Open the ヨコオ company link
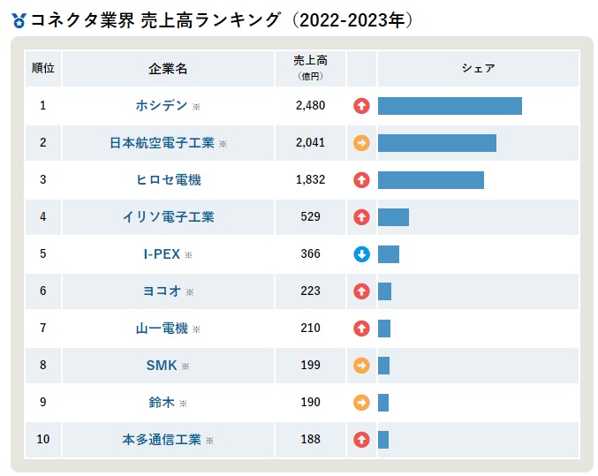 click(x=162, y=291)
